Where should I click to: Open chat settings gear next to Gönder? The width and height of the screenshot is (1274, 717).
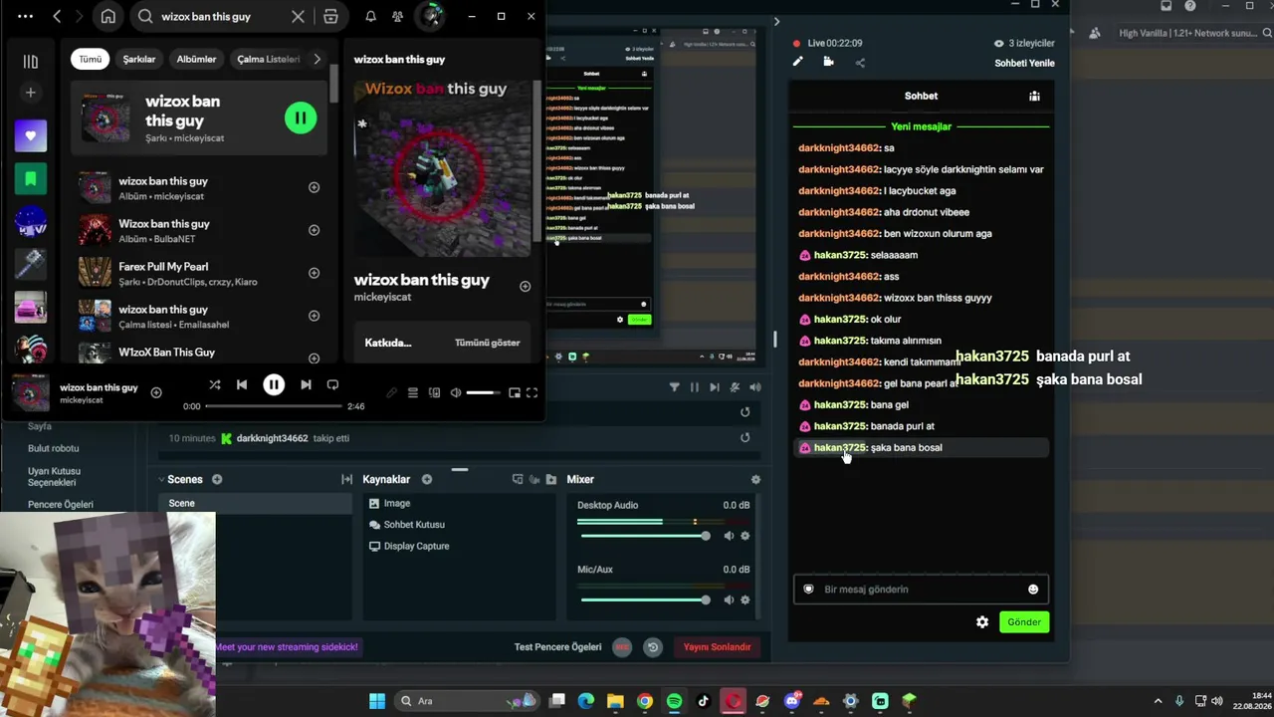[x=982, y=622]
